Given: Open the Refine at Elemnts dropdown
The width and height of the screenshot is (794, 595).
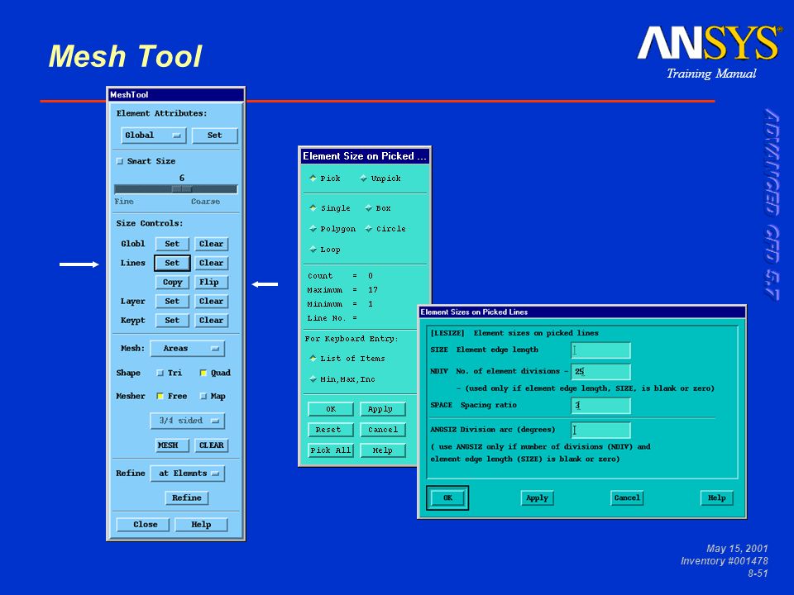Looking at the screenshot, I should click(188, 474).
